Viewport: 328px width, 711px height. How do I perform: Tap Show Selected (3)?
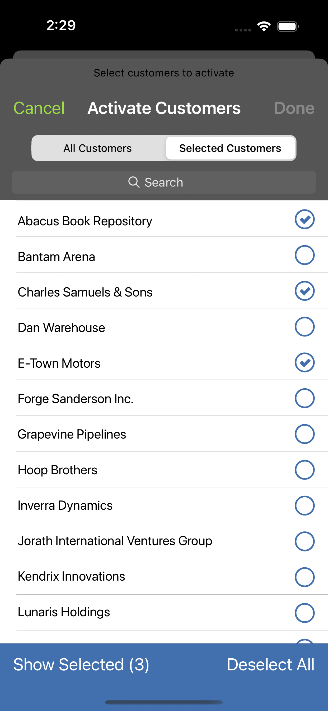click(x=81, y=664)
